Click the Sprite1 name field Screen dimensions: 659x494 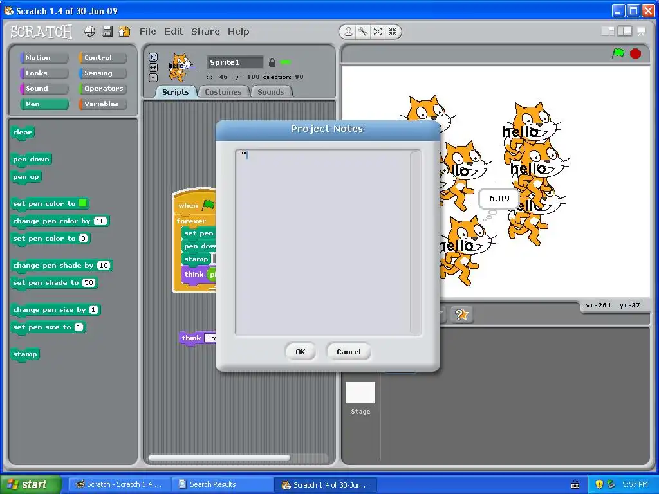tap(235, 62)
